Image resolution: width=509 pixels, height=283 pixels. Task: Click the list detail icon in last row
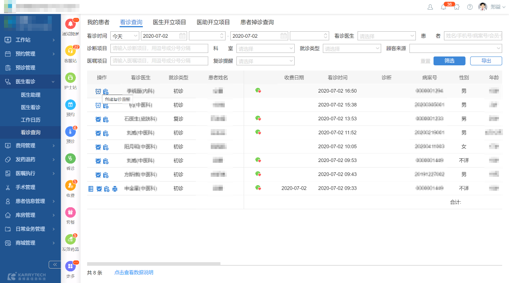91,189
